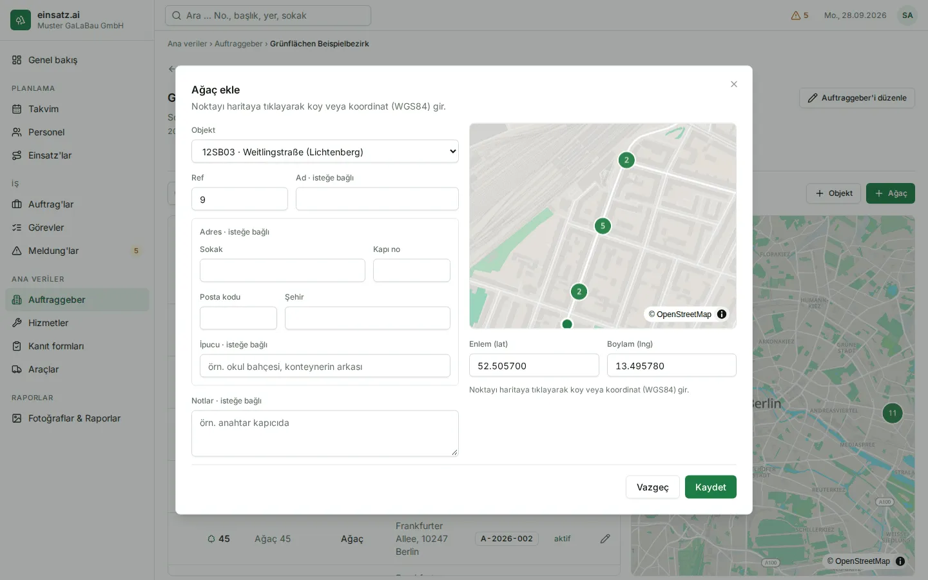Open Meldung'lar in sidebar
Screen dimensions: 928x580
point(77,251)
